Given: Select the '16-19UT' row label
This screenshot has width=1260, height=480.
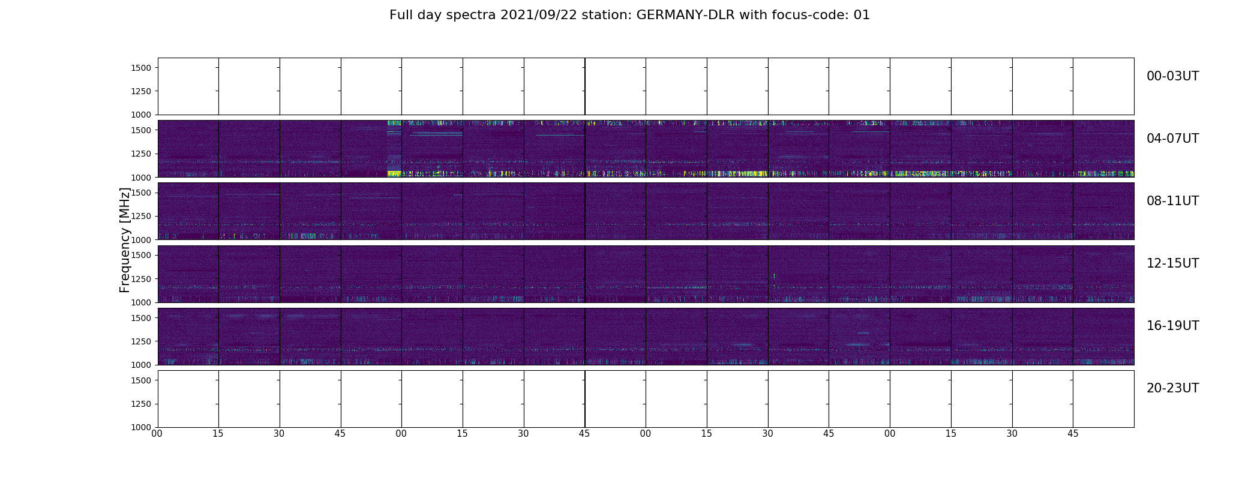Looking at the screenshot, I should point(1172,326).
